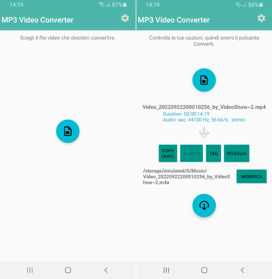Tap left screen 'MP3 Video Converter' title
Viewport: 272px width, 279px height.
pos(37,20)
